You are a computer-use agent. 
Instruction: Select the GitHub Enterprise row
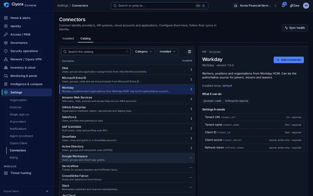(x=127, y=109)
